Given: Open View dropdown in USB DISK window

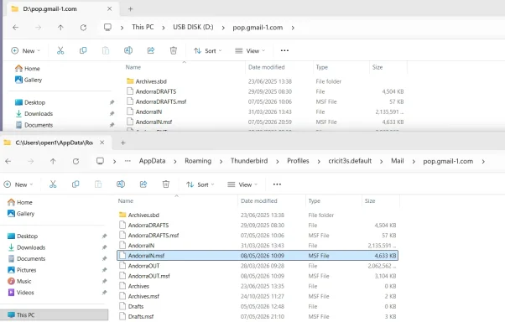Looking at the screenshot, I should [x=250, y=51].
